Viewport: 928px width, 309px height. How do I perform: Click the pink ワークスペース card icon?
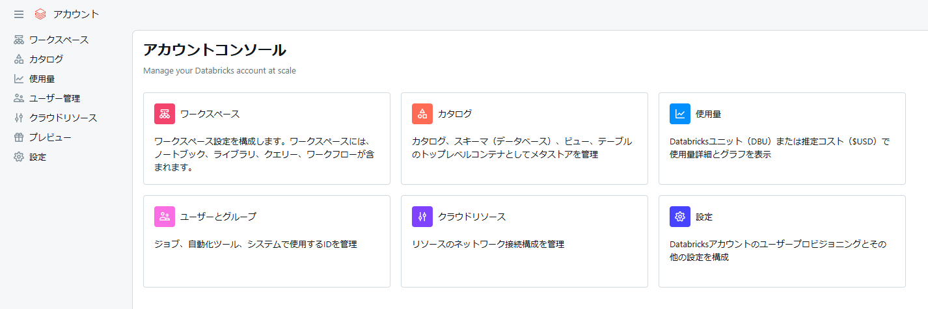point(165,114)
